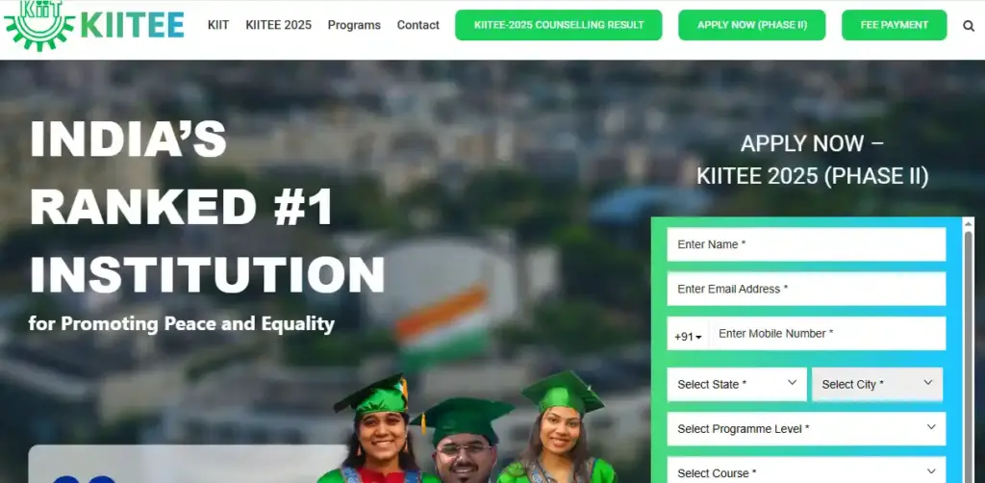Viewport: 985px width, 483px height.
Task: Open the KIIT menu item
Action: [218, 25]
